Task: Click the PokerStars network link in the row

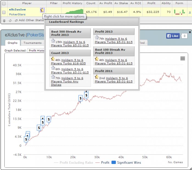Action: (17, 14)
